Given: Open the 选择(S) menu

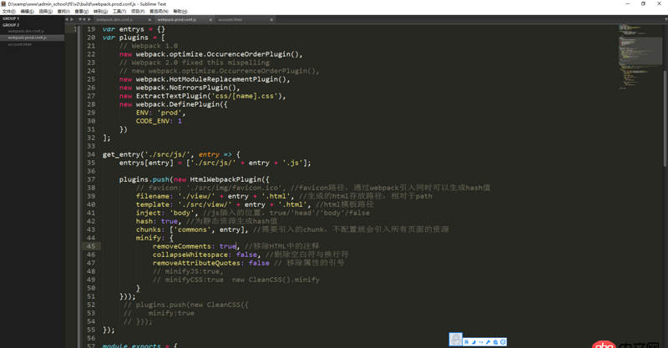Looking at the screenshot, I should pos(46,12).
